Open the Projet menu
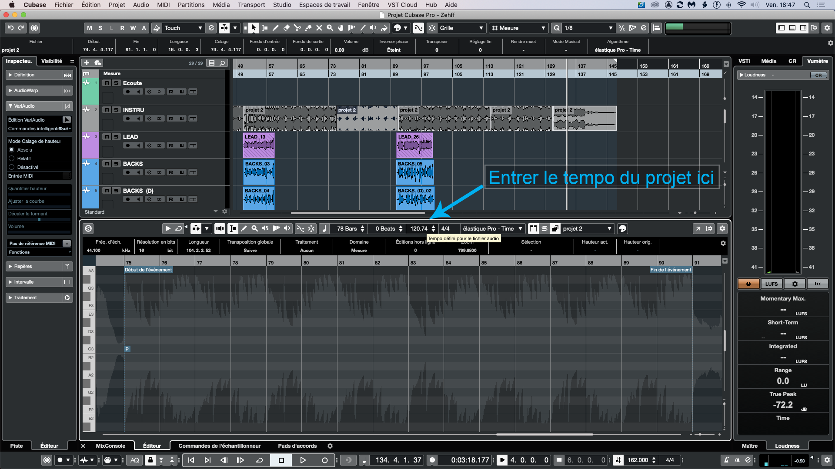The image size is (835, 469). coord(117,5)
